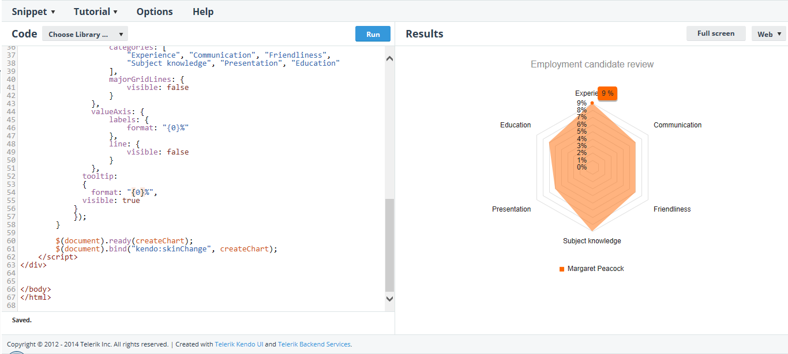This screenshot has width=788, height=354.
Task: Expand the Web platform dropdown
Action: pos(769,34)
